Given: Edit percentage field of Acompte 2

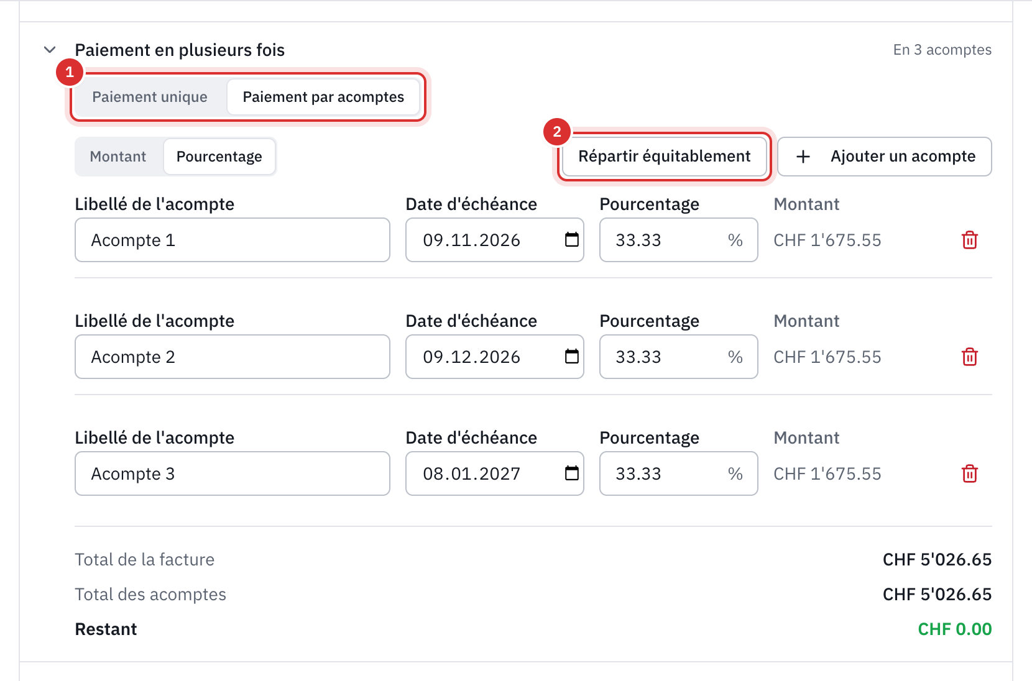Looking at the screenshot, I should pos(679,357).
